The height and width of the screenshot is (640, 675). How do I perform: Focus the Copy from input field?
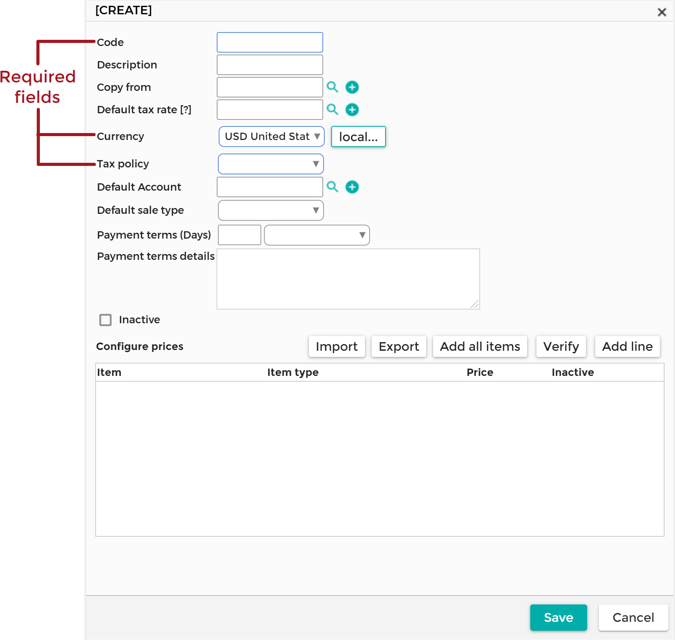(270, 87)
